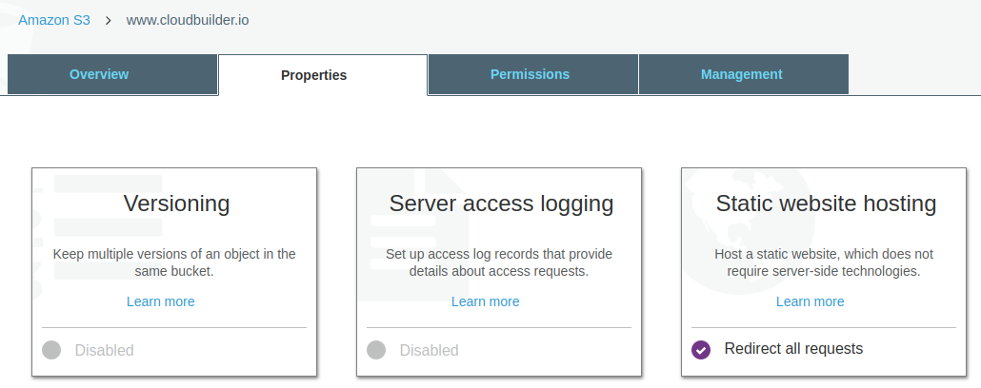
Task: Click Learn more under Static website hosting
Action: [x=810, y=301]
